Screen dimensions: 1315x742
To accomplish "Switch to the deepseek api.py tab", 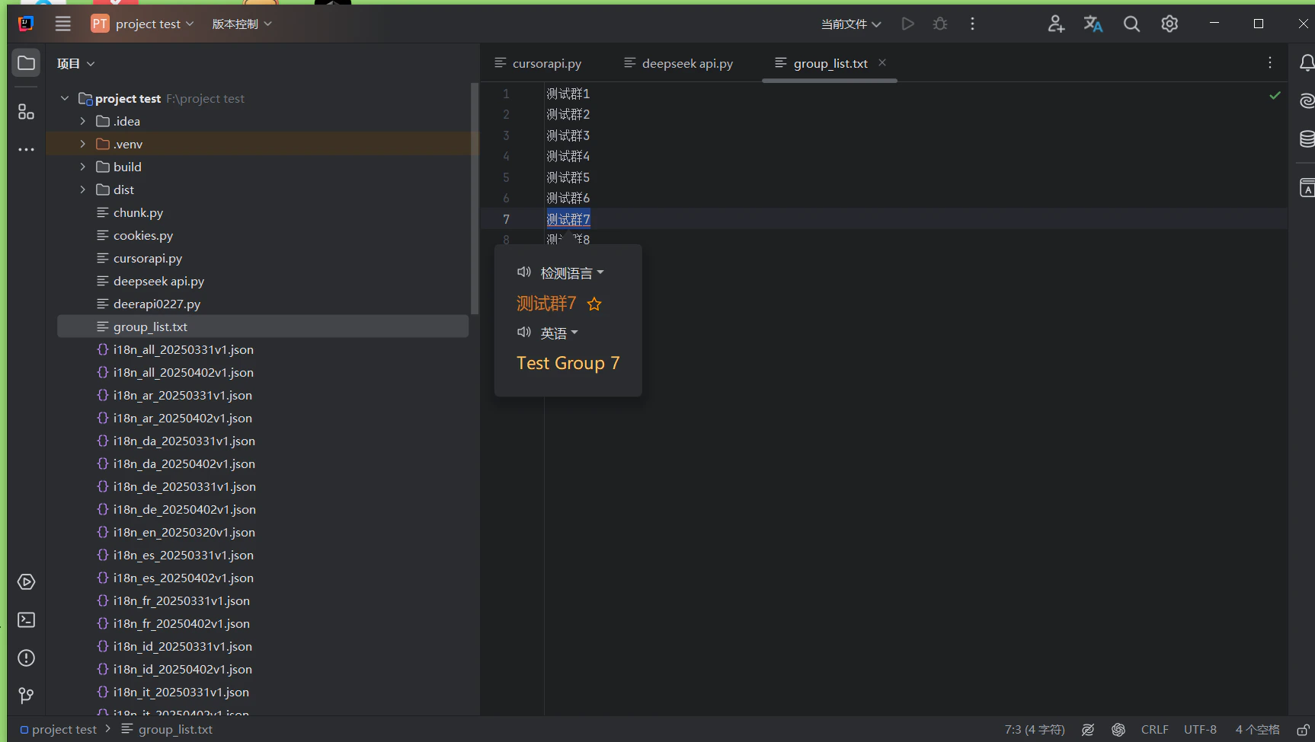I will pyautogui.click(x=686, y=64).
